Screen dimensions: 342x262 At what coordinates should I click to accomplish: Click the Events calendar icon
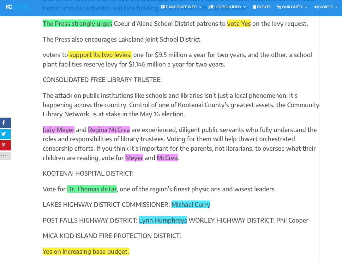pos(254,7)
